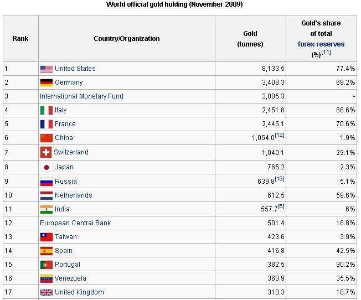Open the Italy country link
The height and width of the screenshot is (300, 361).
[x=60, y=110]
